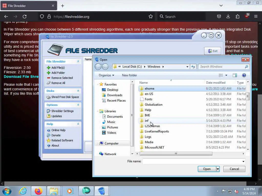Open the Firefox hamburger application menu
The height and width of the screenshot is (196, 262).
tap(256, 17)
